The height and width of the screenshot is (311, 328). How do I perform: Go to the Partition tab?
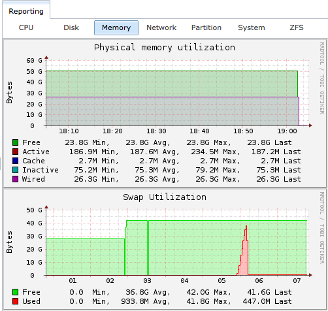(206, 27)
